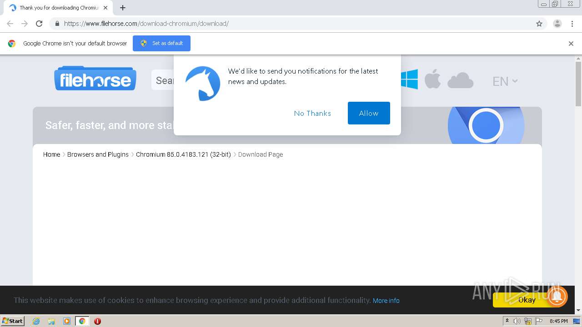Image resolution: width=582 pixels, height=327 pixels.
Task: Click the horse head notification icon
Action: [203, 83]
